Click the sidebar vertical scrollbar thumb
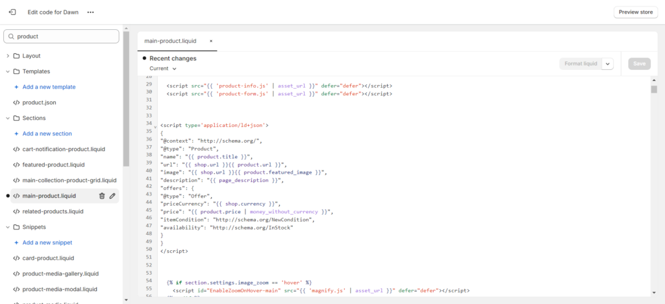Viewport: 665px width, 304px height. point(126,99)
